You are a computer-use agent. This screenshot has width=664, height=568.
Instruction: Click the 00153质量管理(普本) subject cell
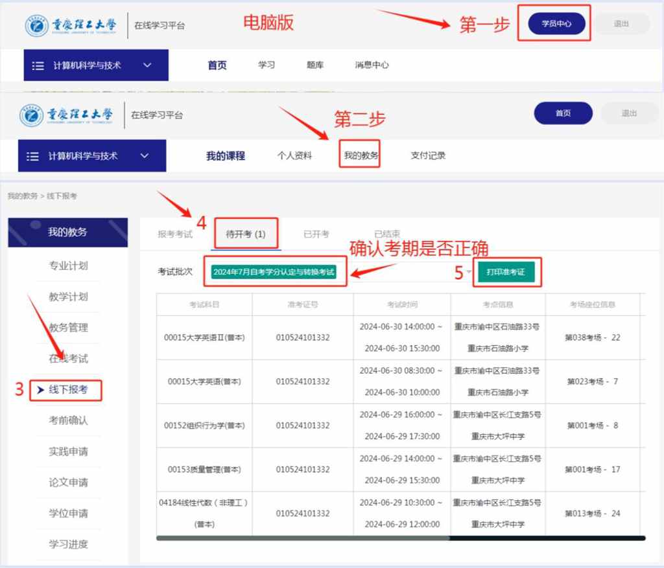point(204,470)
